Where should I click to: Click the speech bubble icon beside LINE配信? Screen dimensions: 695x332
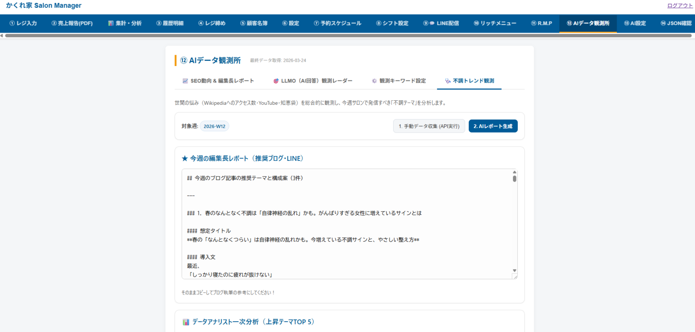(x=432, y=23)
